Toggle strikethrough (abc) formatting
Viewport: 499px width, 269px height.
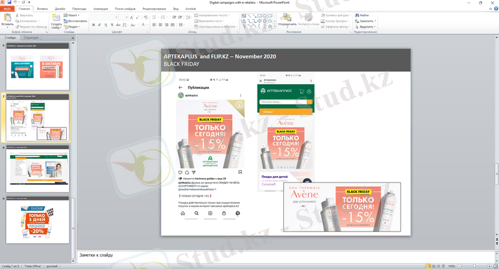[118, 25]
